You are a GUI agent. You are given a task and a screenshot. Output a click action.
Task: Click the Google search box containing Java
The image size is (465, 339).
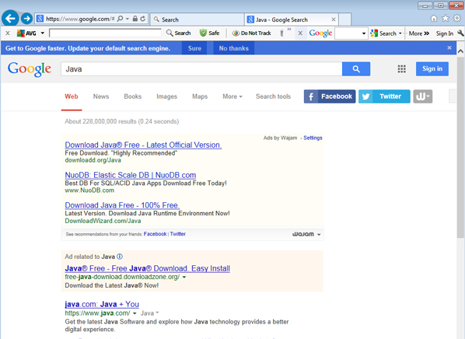click(x=201, y=69)
